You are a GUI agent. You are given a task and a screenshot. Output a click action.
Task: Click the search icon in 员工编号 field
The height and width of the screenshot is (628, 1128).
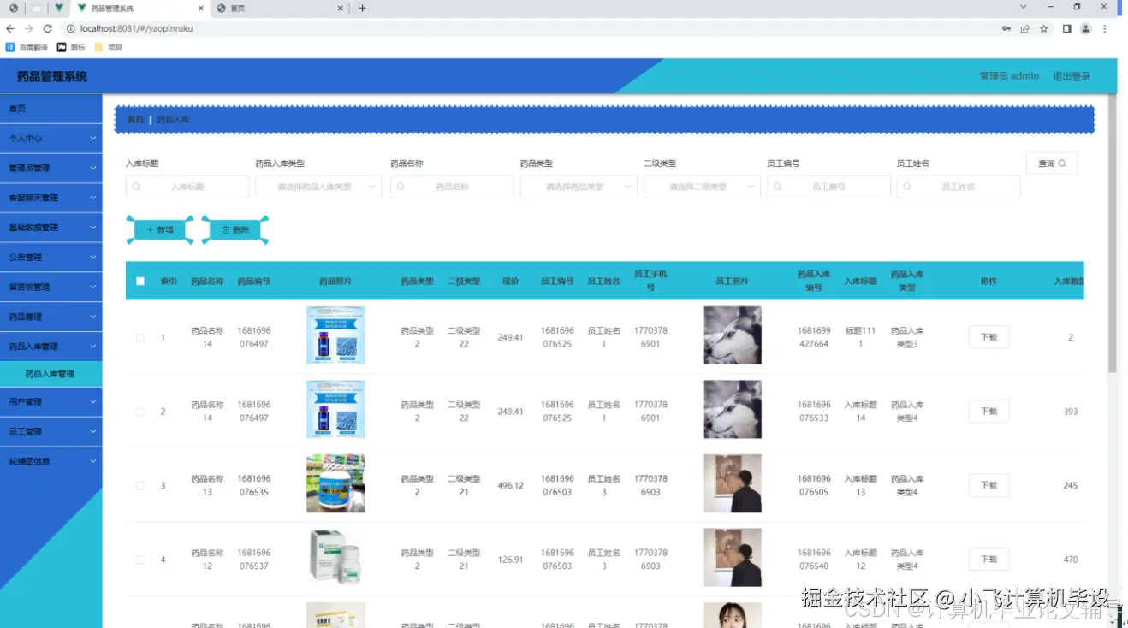776,187
